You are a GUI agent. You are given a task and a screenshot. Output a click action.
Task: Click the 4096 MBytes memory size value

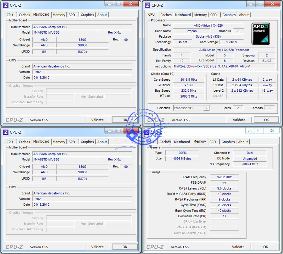point(182,159)
